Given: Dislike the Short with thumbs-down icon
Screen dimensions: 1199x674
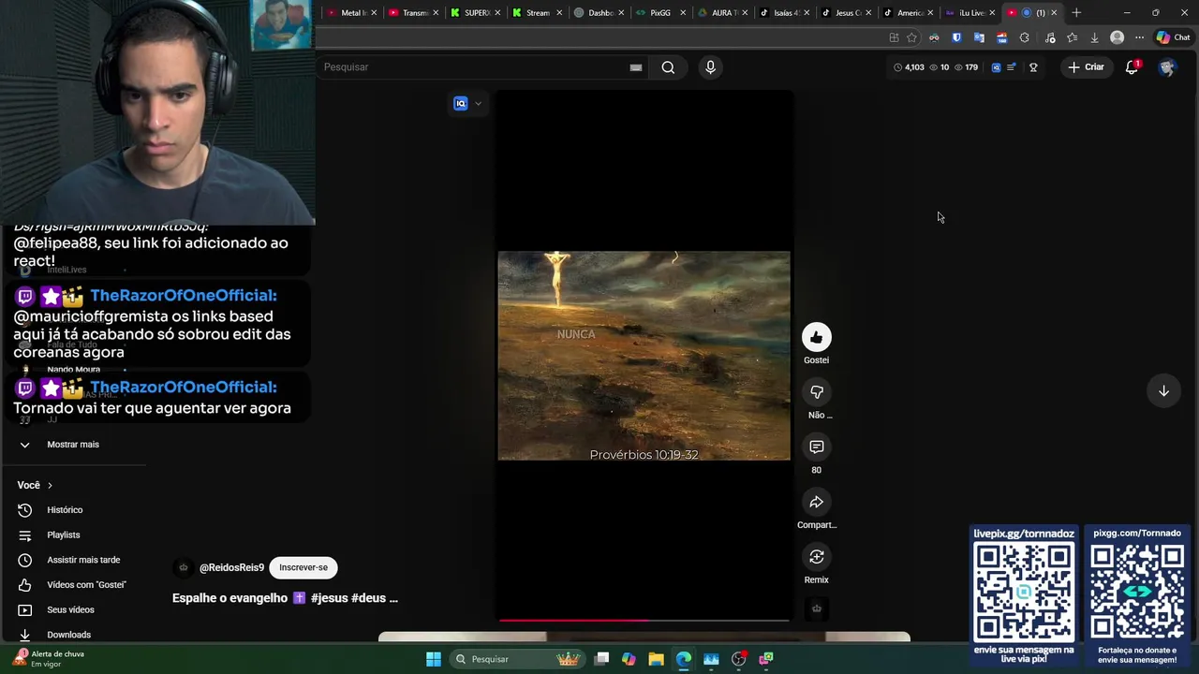Looking at the screenshot, I should 816,392.
